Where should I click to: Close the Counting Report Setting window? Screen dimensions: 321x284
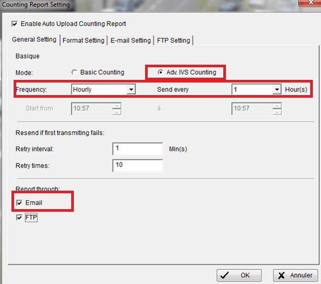(310, 3)
